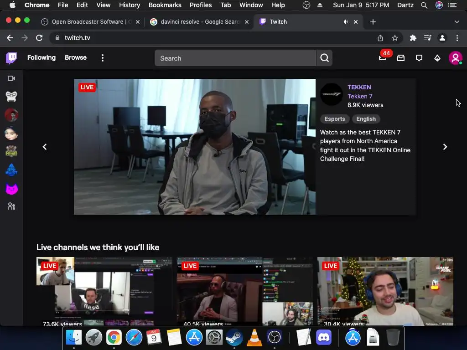Go back in Chrome
Viewport: 467px width, 350px height.
click(10, 38)
